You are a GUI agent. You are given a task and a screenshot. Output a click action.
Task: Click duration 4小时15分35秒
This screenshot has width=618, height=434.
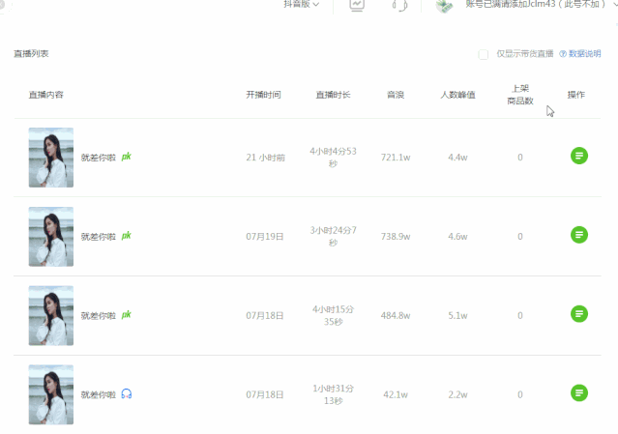(x=333, y=315)
